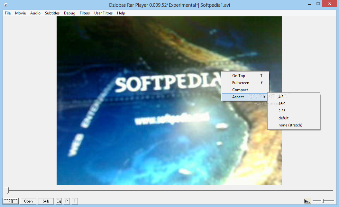Open the File menu
Viewport: 339px width, 207px height.
[8, 13]
